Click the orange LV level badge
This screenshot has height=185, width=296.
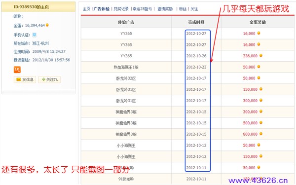coord(17,70)
